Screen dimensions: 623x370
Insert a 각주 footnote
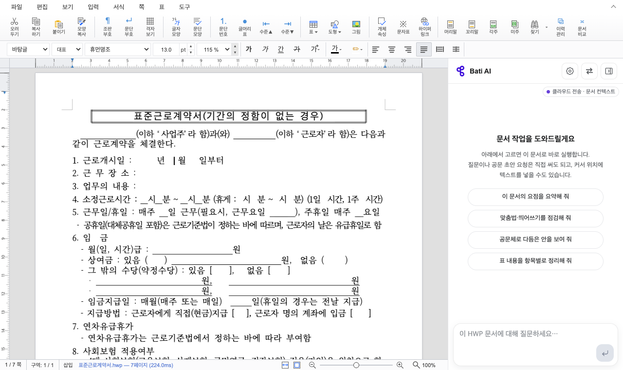pos(494,27)
